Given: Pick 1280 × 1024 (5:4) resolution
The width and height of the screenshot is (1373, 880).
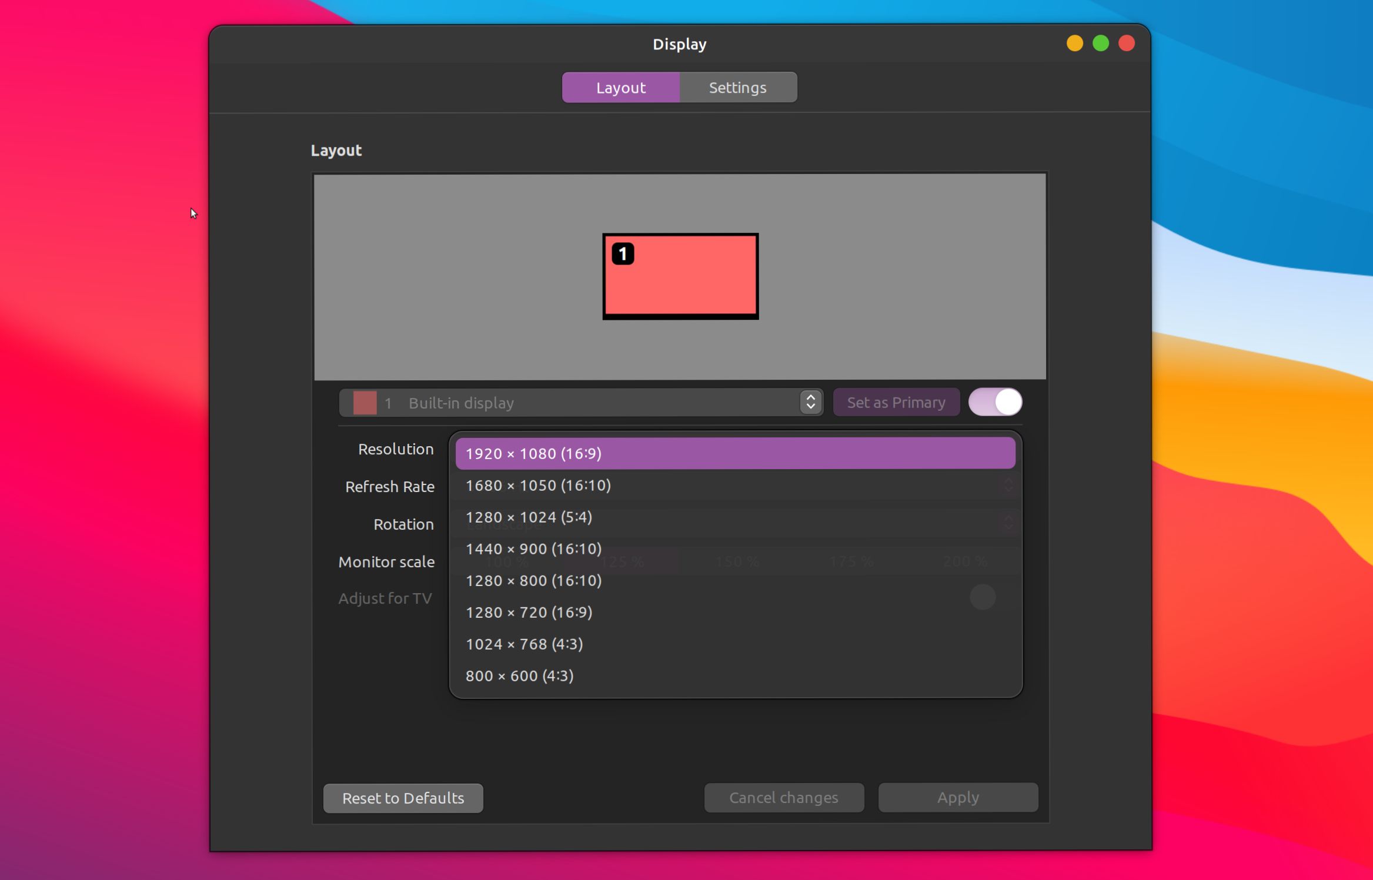Looking at the screenshot, I should (735, 517).
